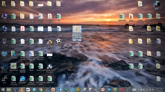Select the hd telemedia file
This screenshot has height=92, width=165.
pos(22,42)
